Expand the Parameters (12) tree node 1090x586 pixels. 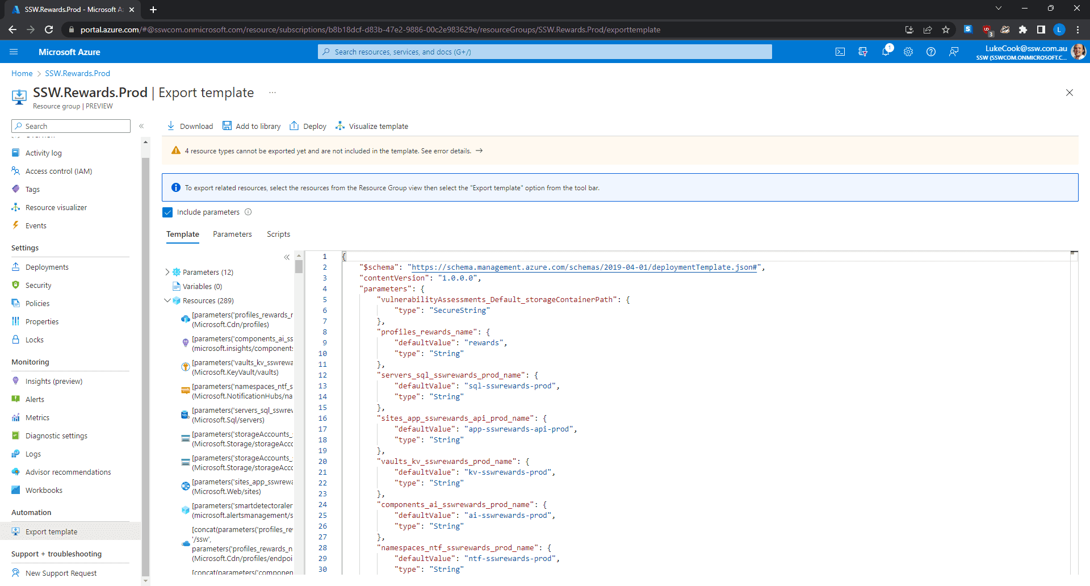click(x=167, y=272)
